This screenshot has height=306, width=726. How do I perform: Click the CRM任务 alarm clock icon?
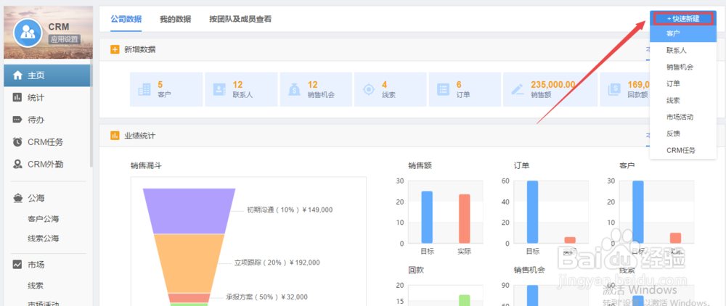(x=17, y=142)
